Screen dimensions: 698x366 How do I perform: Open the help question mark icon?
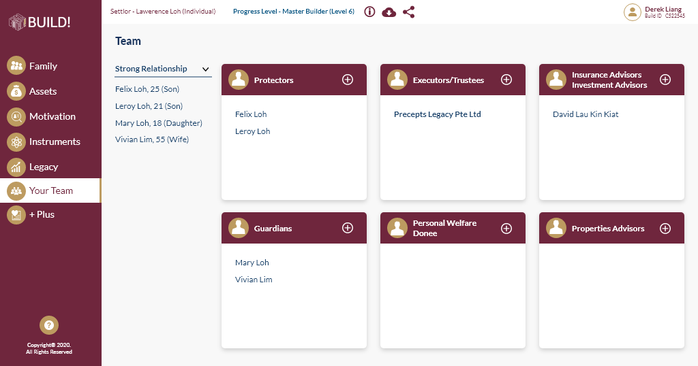click(x=49, y=325)
